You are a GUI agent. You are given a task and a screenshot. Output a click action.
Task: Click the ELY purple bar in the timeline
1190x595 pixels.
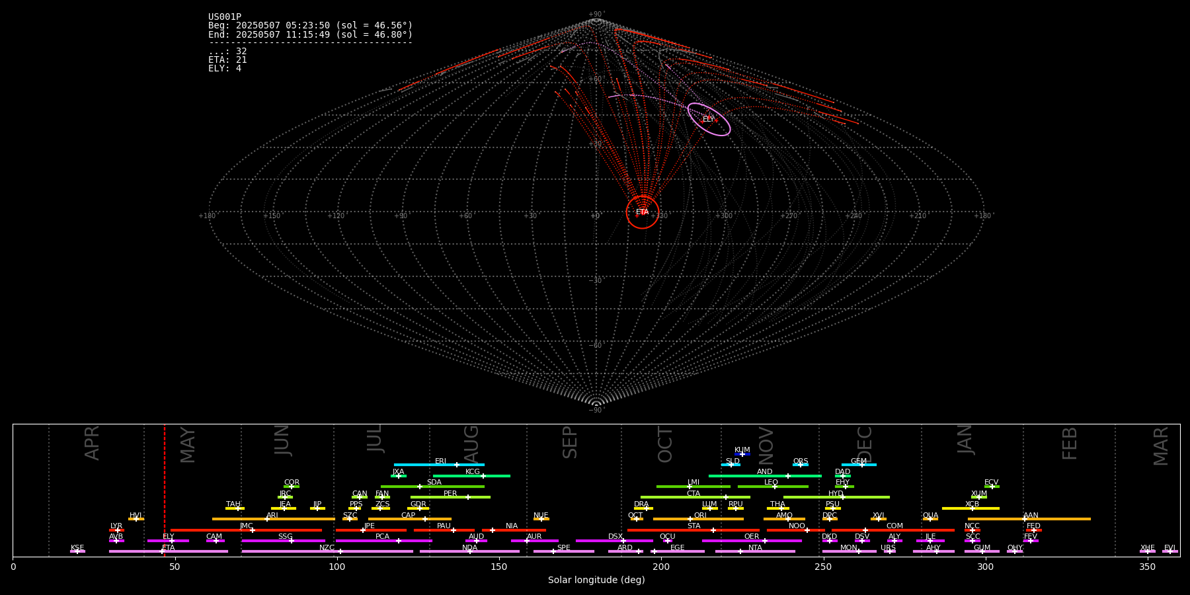pyautogui.click(x=168, y=541)
